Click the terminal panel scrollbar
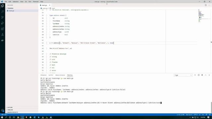Viewport: 212px width, 119px height. [211, 107]
